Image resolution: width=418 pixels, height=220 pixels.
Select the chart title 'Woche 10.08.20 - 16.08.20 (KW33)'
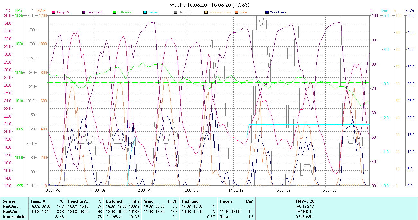(x=209, y=5)
